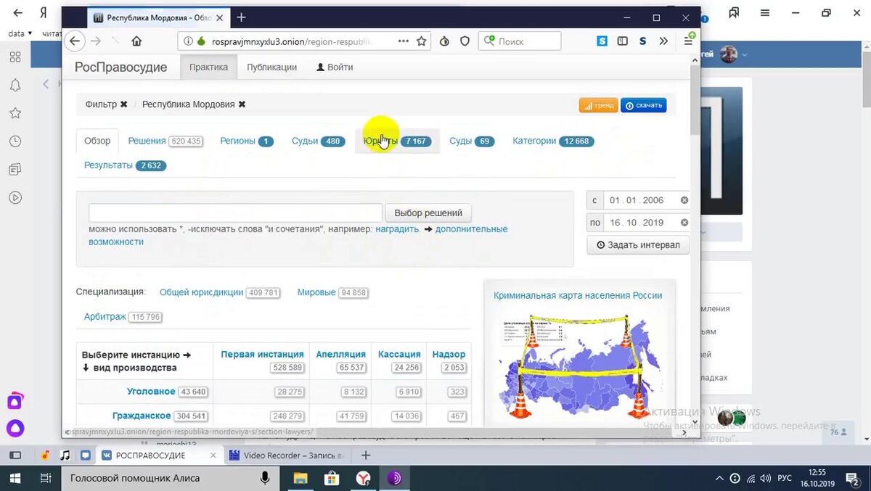Close the РОСПРАВОСУДИЕ Yandex Browser tab

[x=213, y=455]
